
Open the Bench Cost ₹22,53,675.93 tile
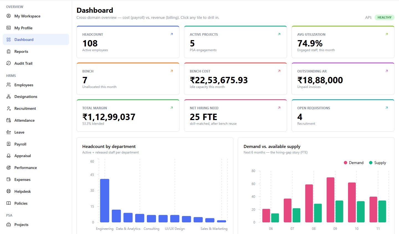tap(236, 79)
